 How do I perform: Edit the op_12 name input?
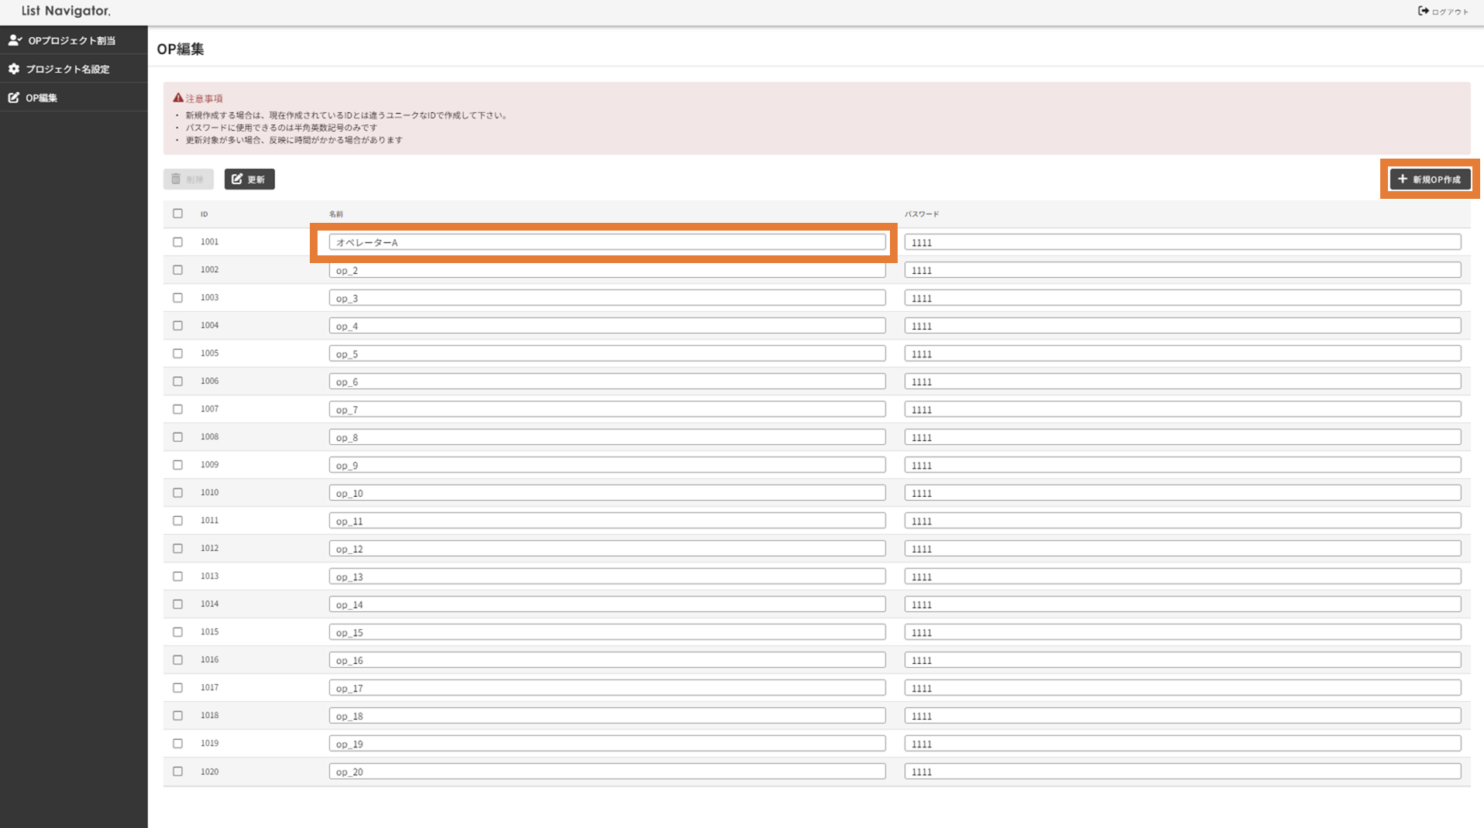pos(606,549)
